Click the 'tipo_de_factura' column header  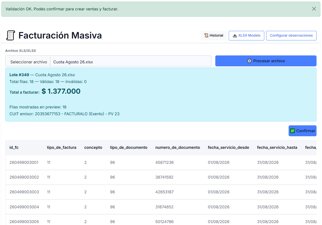pos(62,147)
